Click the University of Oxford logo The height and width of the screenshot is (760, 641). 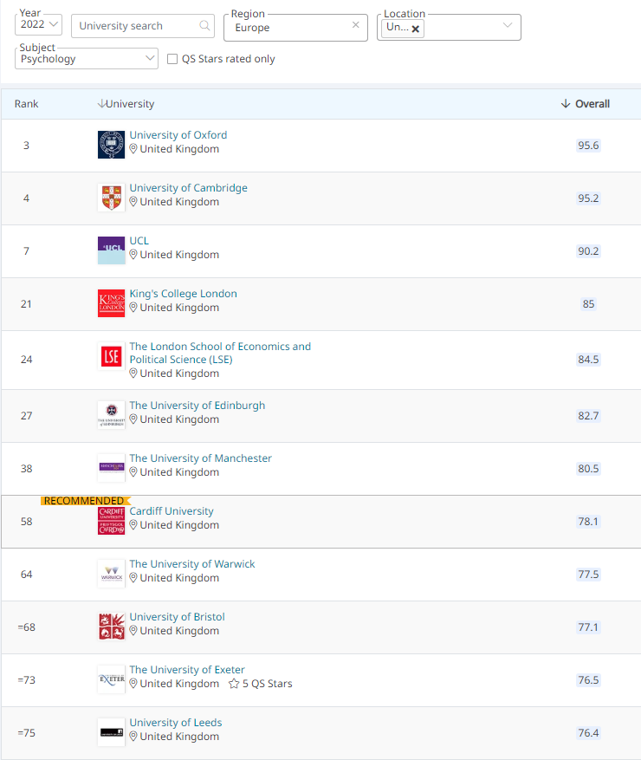click(x=112, y=145)
